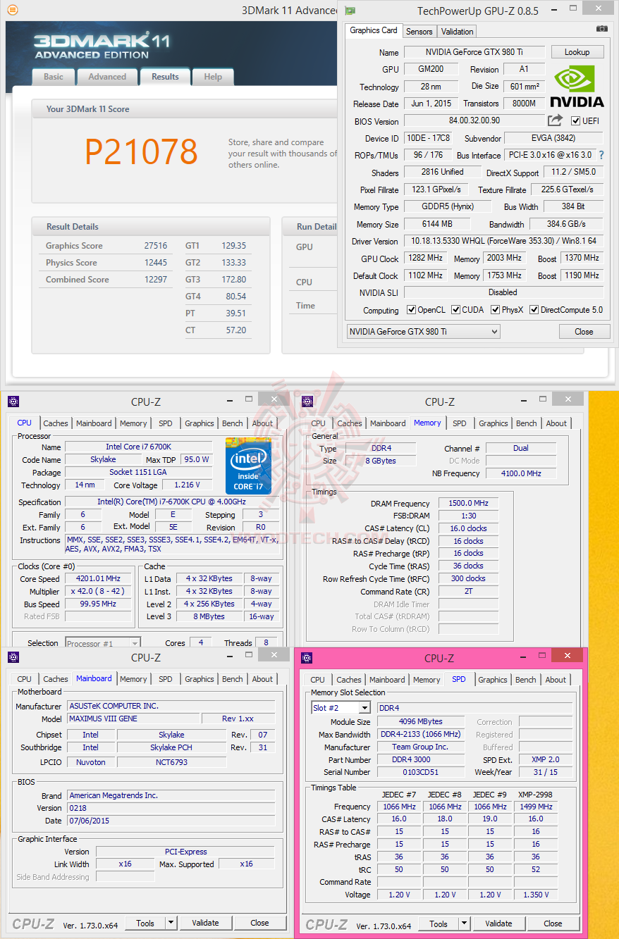Viewport: 619px width, 939px height.
Task: Click the Bus Interface question mark icon
Action: point(601,155)
